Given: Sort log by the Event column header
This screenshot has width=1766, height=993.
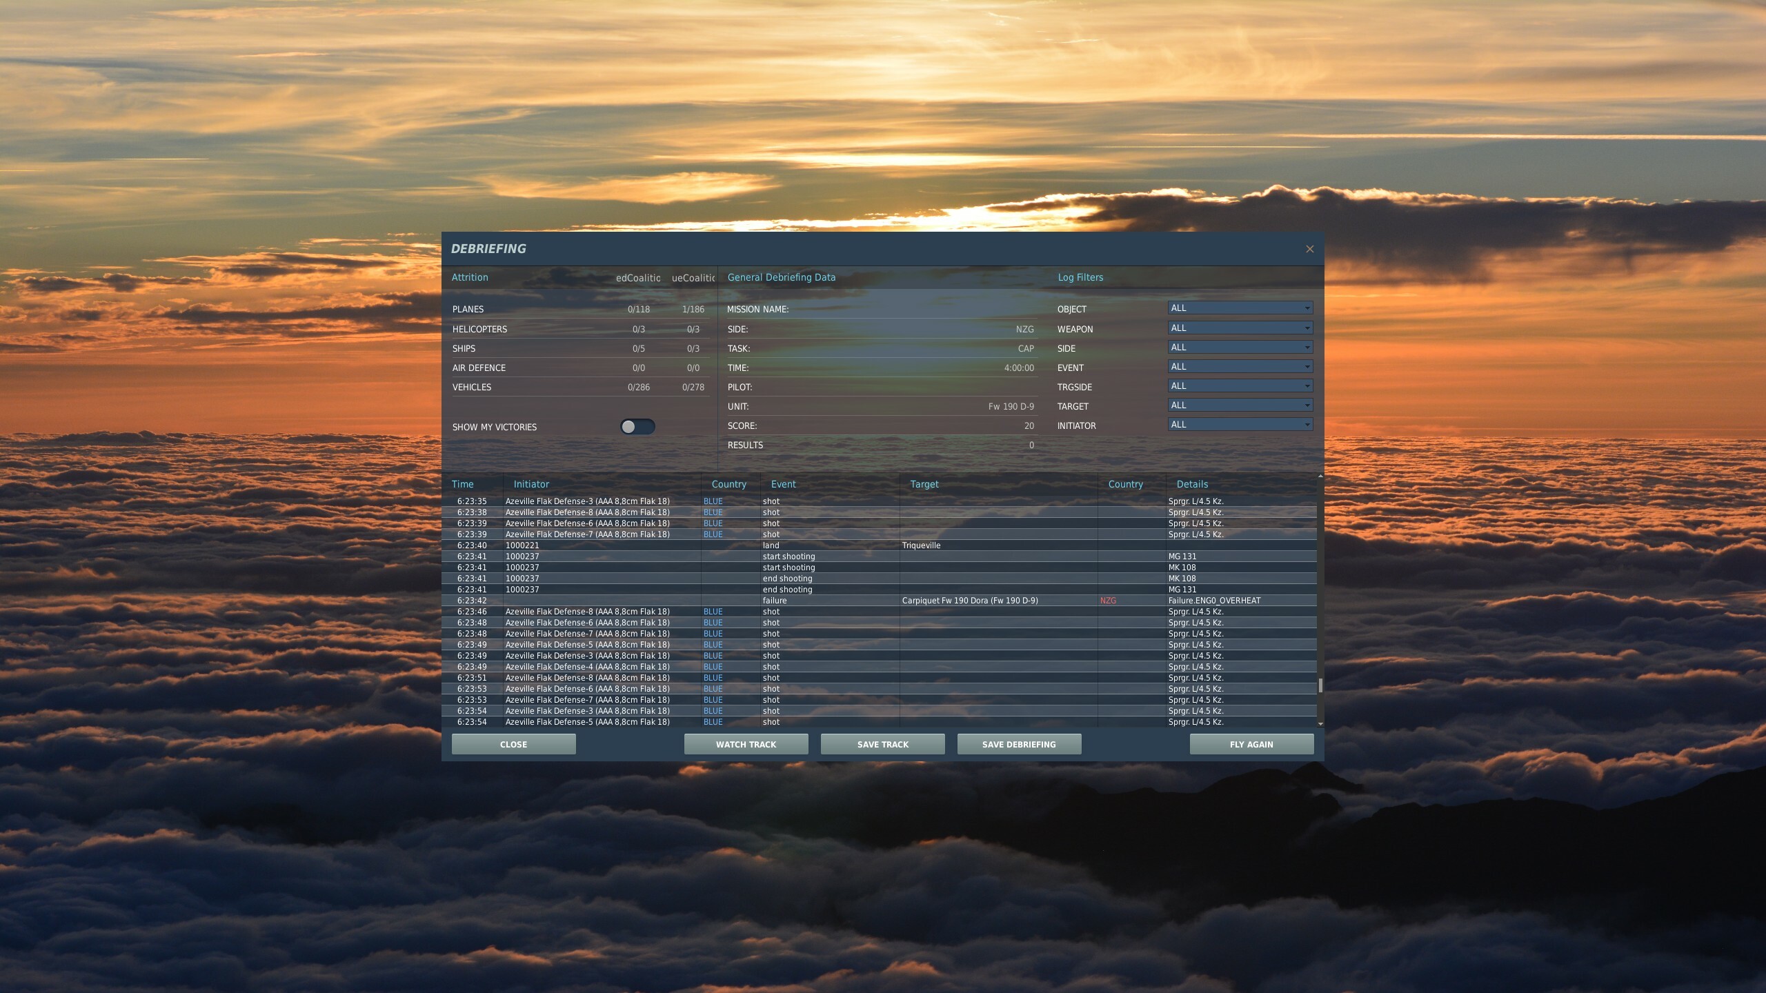Looking at the screenshot, I should 783,484.
